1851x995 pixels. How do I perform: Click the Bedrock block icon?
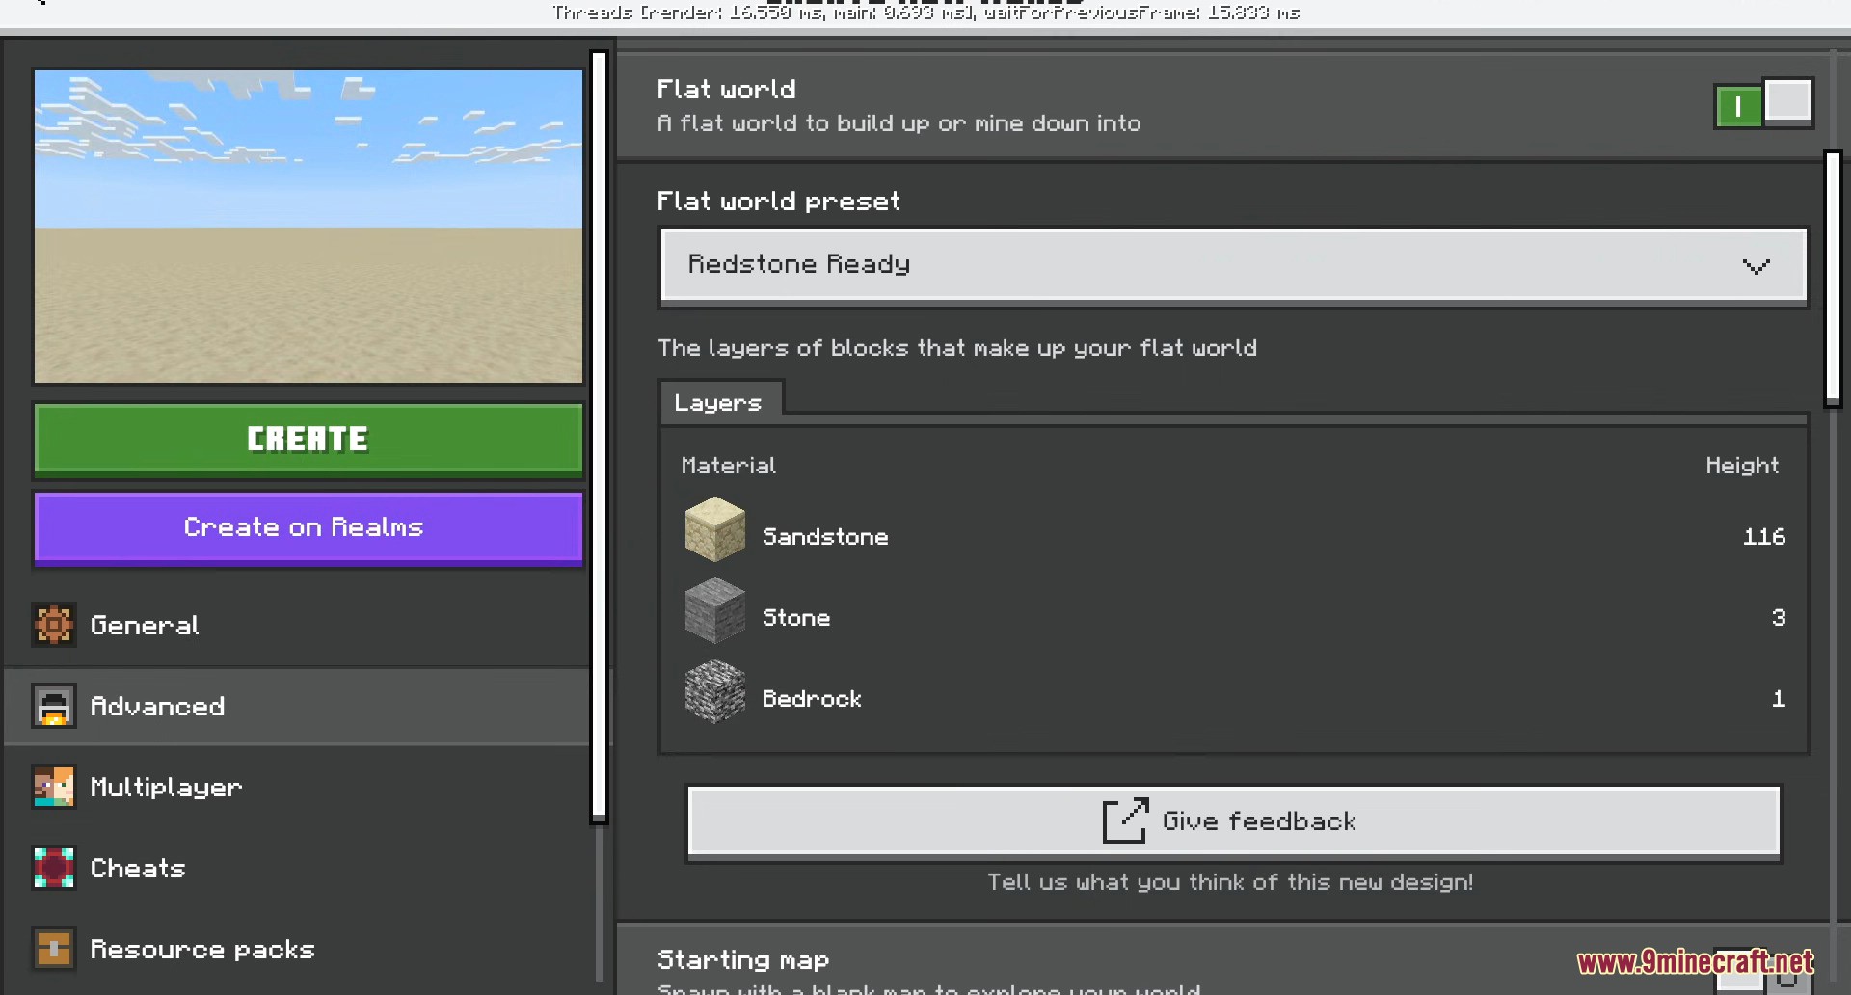[x=714, y=691]
